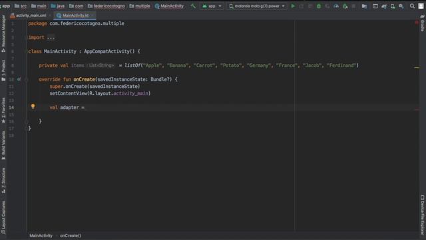Place cursor after 'val adapter ='

pyautogui.click(x=85, y=107)
